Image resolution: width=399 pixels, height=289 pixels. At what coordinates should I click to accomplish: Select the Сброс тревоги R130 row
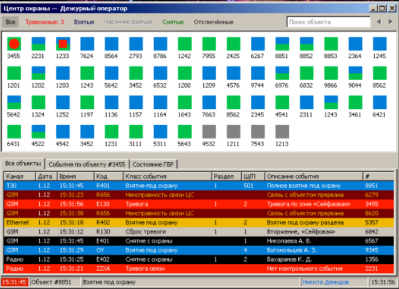pyautogui.click(x=199, y=231)
